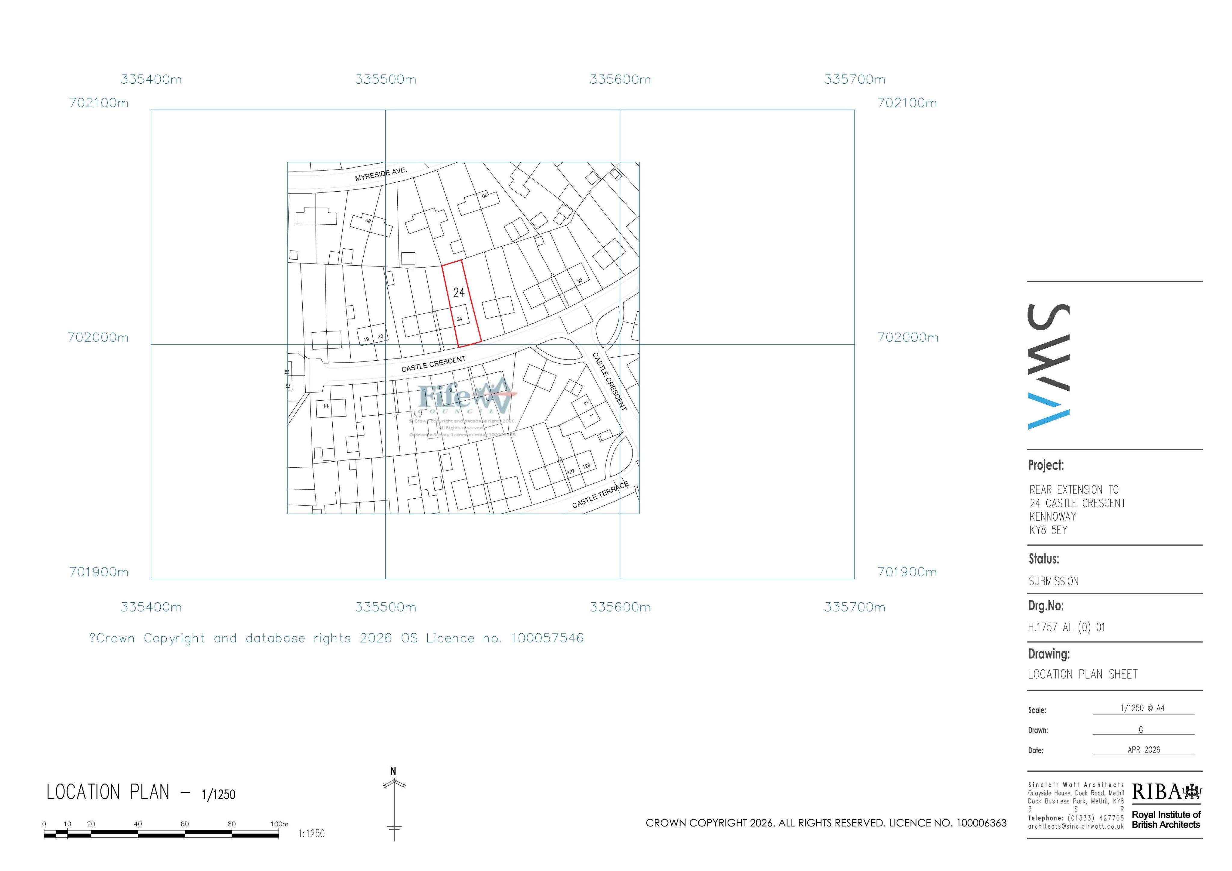Click the 'Project:' heading
This screenshot has width=1232, height=871.
click(x=1046, y=465)
